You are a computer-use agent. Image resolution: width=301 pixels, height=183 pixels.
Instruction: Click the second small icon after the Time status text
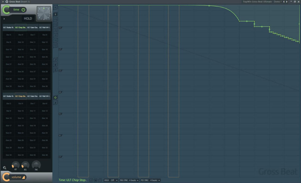pyautogui.click(x=96, y=180)
